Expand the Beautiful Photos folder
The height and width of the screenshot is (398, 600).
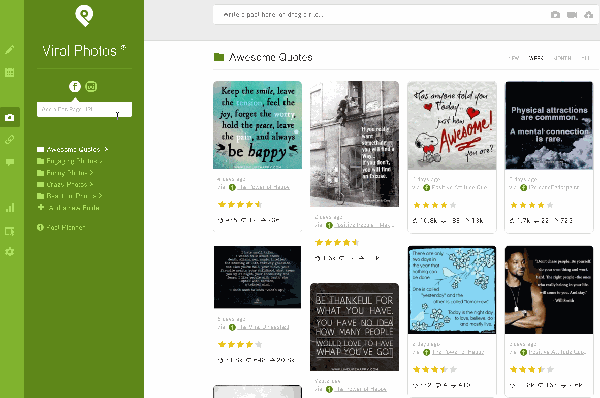tap(71, 196)
